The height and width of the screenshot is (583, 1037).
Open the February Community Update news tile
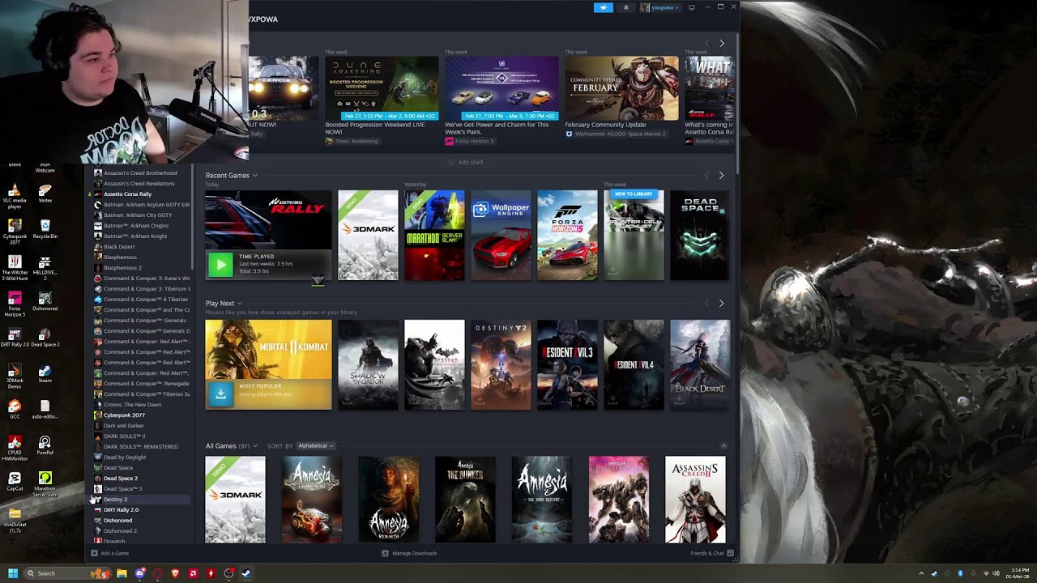coord(621,88)
